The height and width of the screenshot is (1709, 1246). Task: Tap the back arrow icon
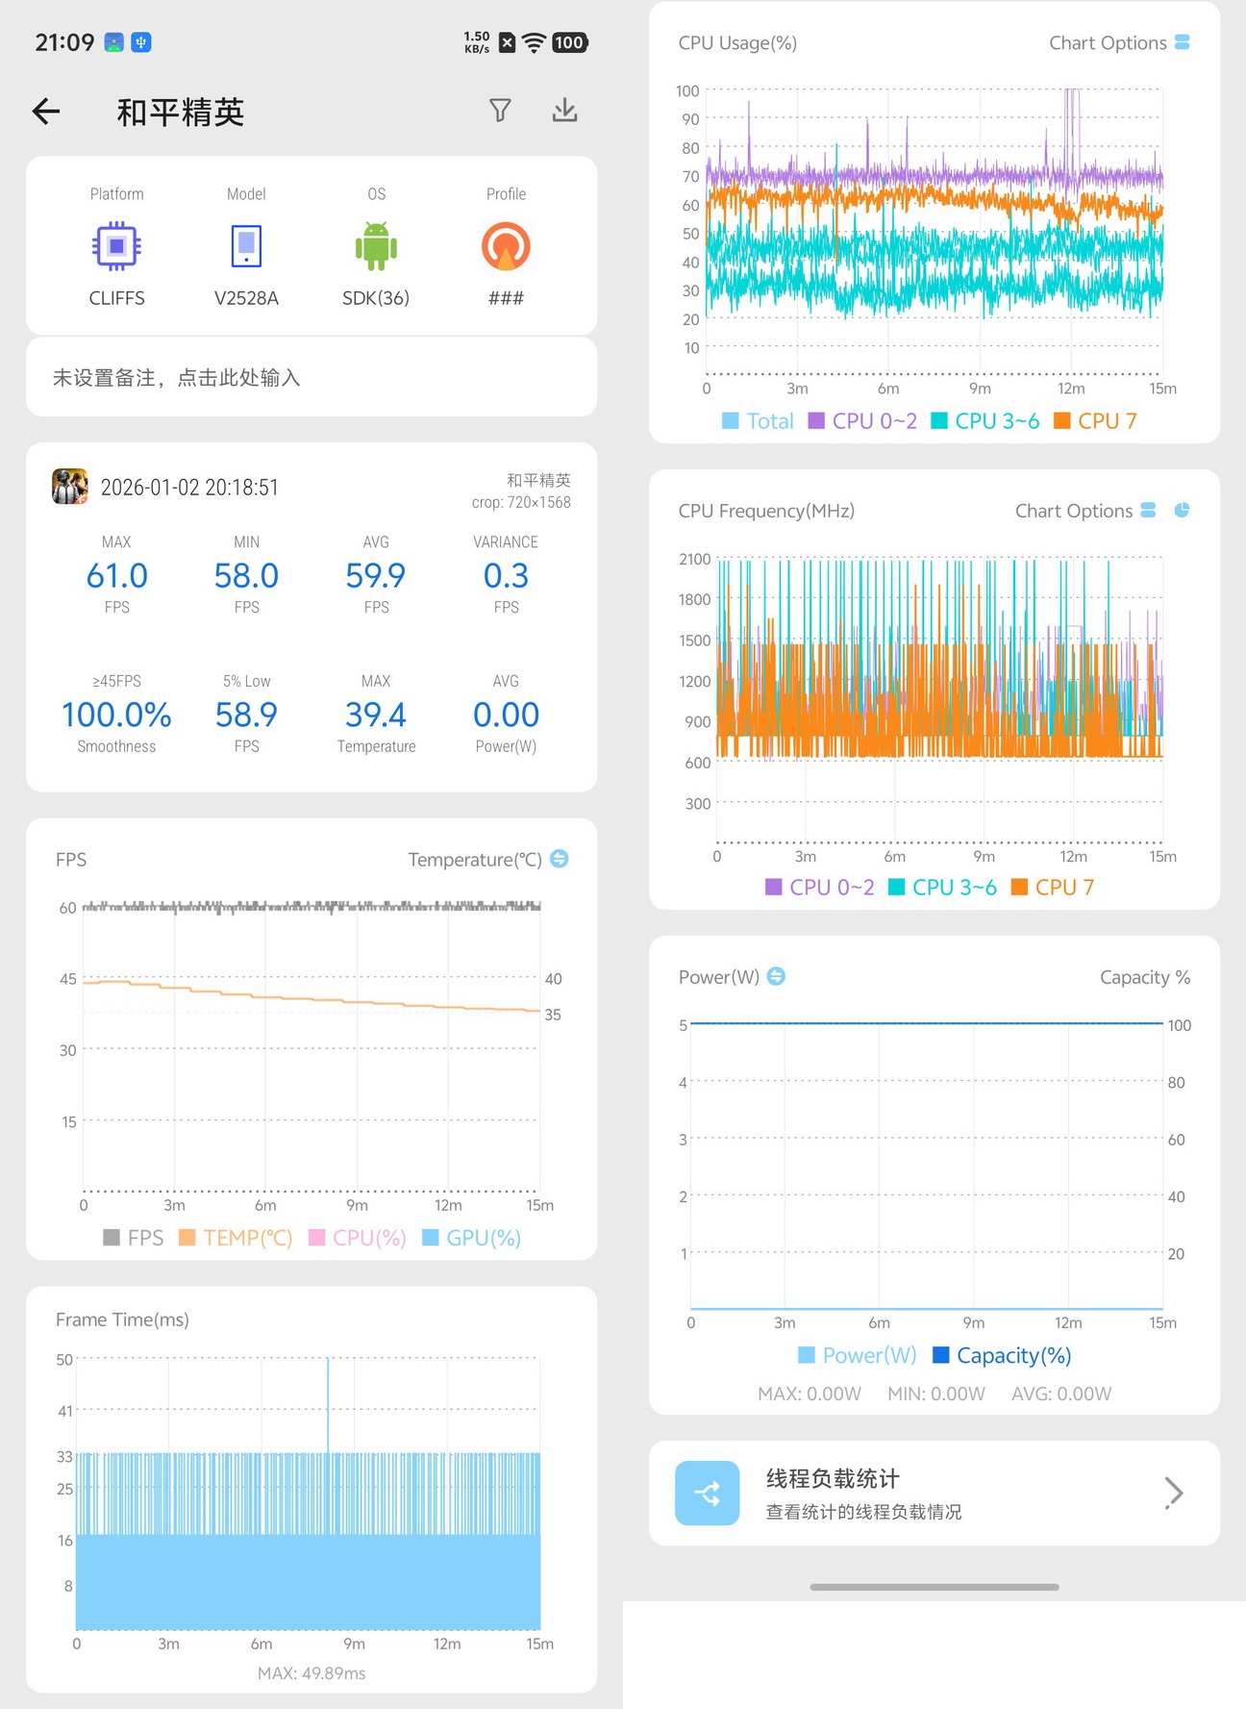pyautogui.click(x=46, y=112)
